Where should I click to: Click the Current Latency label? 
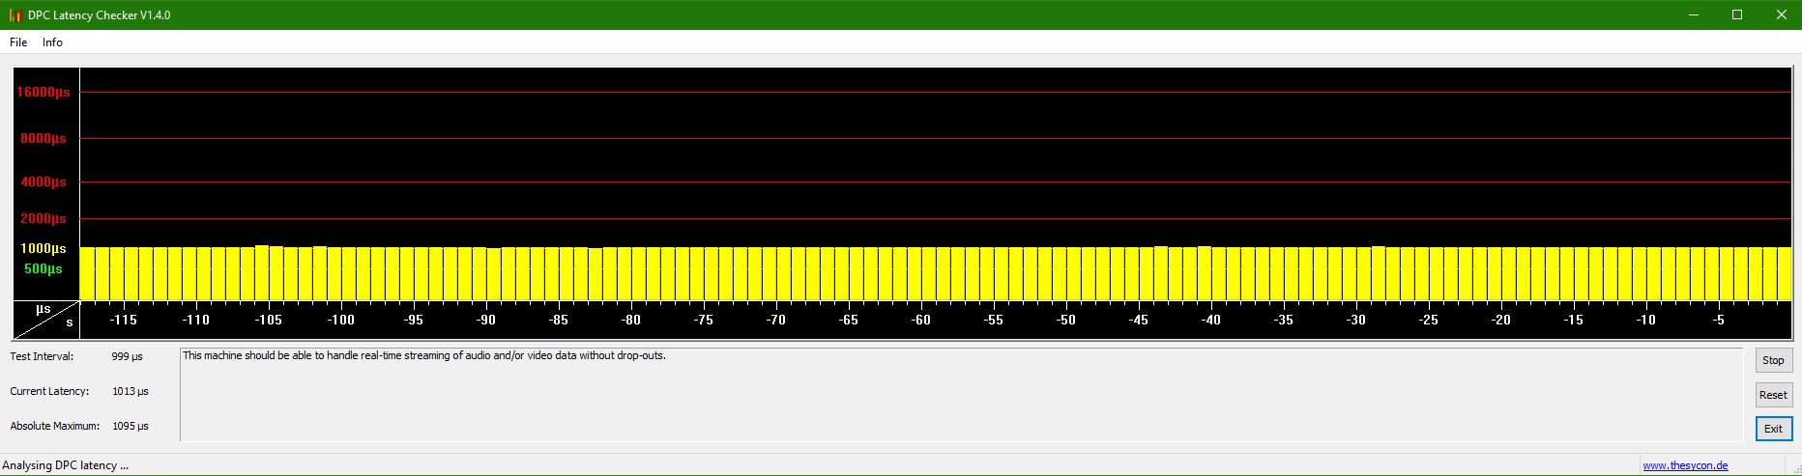coord(49,391)
